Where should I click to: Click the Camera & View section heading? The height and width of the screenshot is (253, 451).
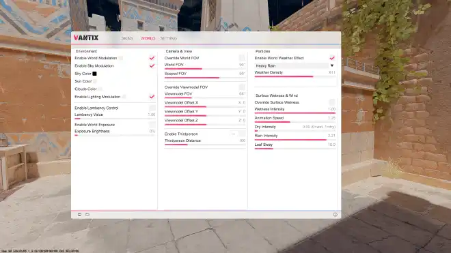[178, 51]
